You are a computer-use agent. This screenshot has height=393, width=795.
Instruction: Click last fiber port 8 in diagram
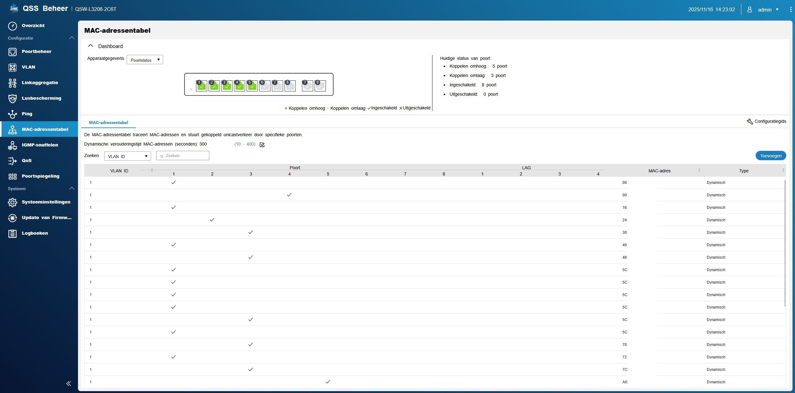click(320, 86)
